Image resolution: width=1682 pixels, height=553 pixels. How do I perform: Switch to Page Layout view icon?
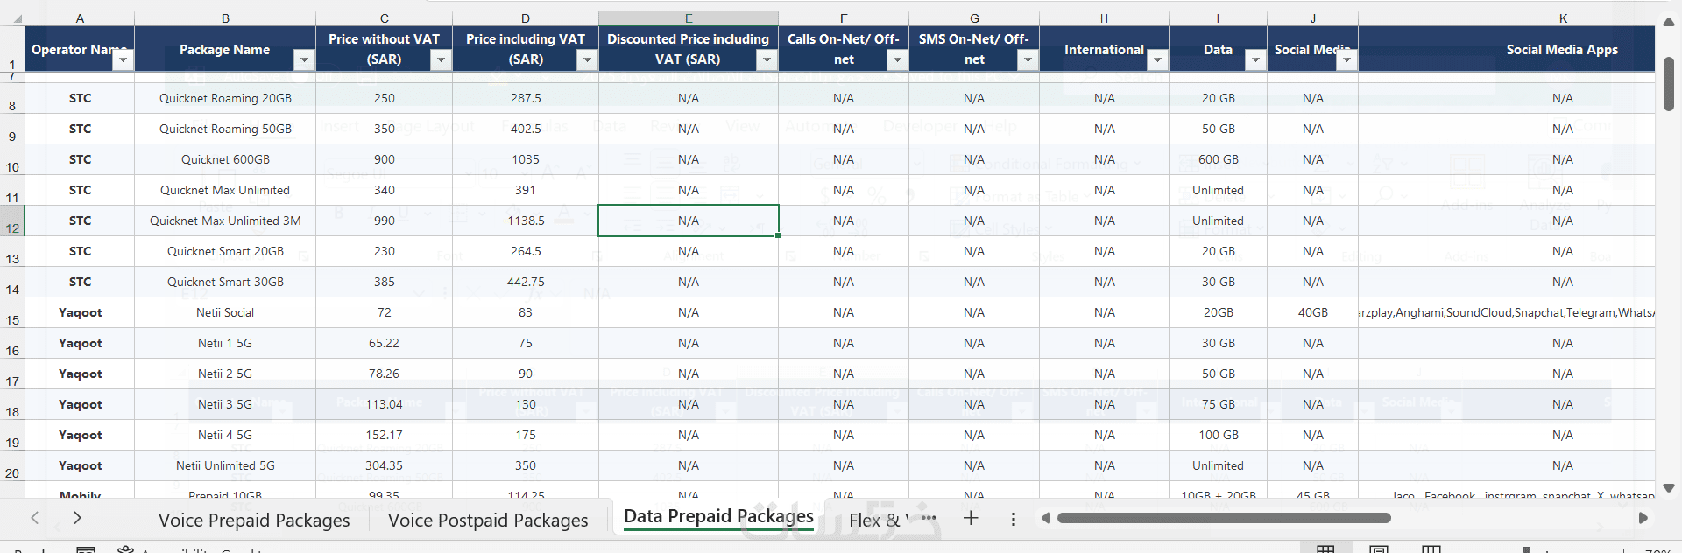1378,549
